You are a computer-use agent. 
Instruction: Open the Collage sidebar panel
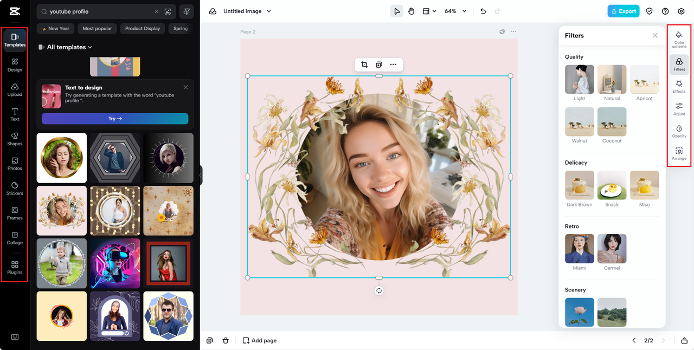[15, 238]
